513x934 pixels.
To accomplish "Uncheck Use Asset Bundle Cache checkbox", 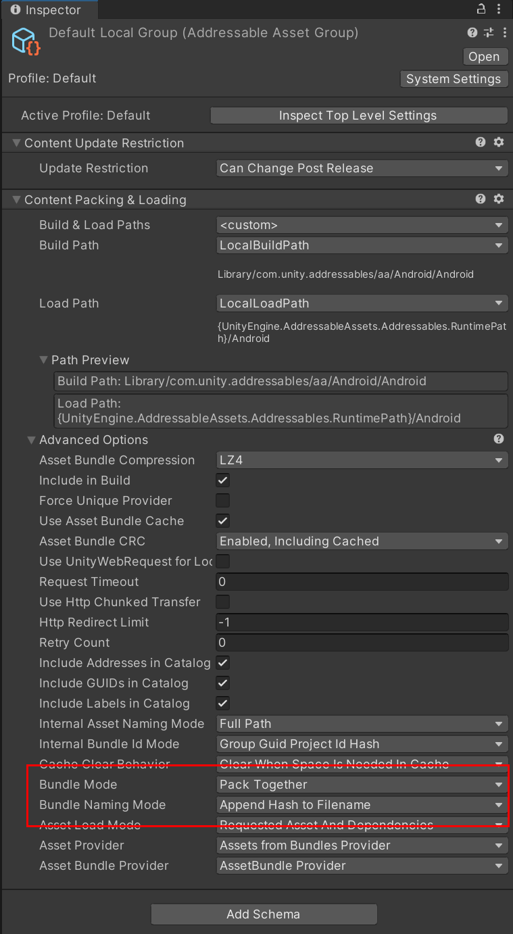I will [222, 521].
